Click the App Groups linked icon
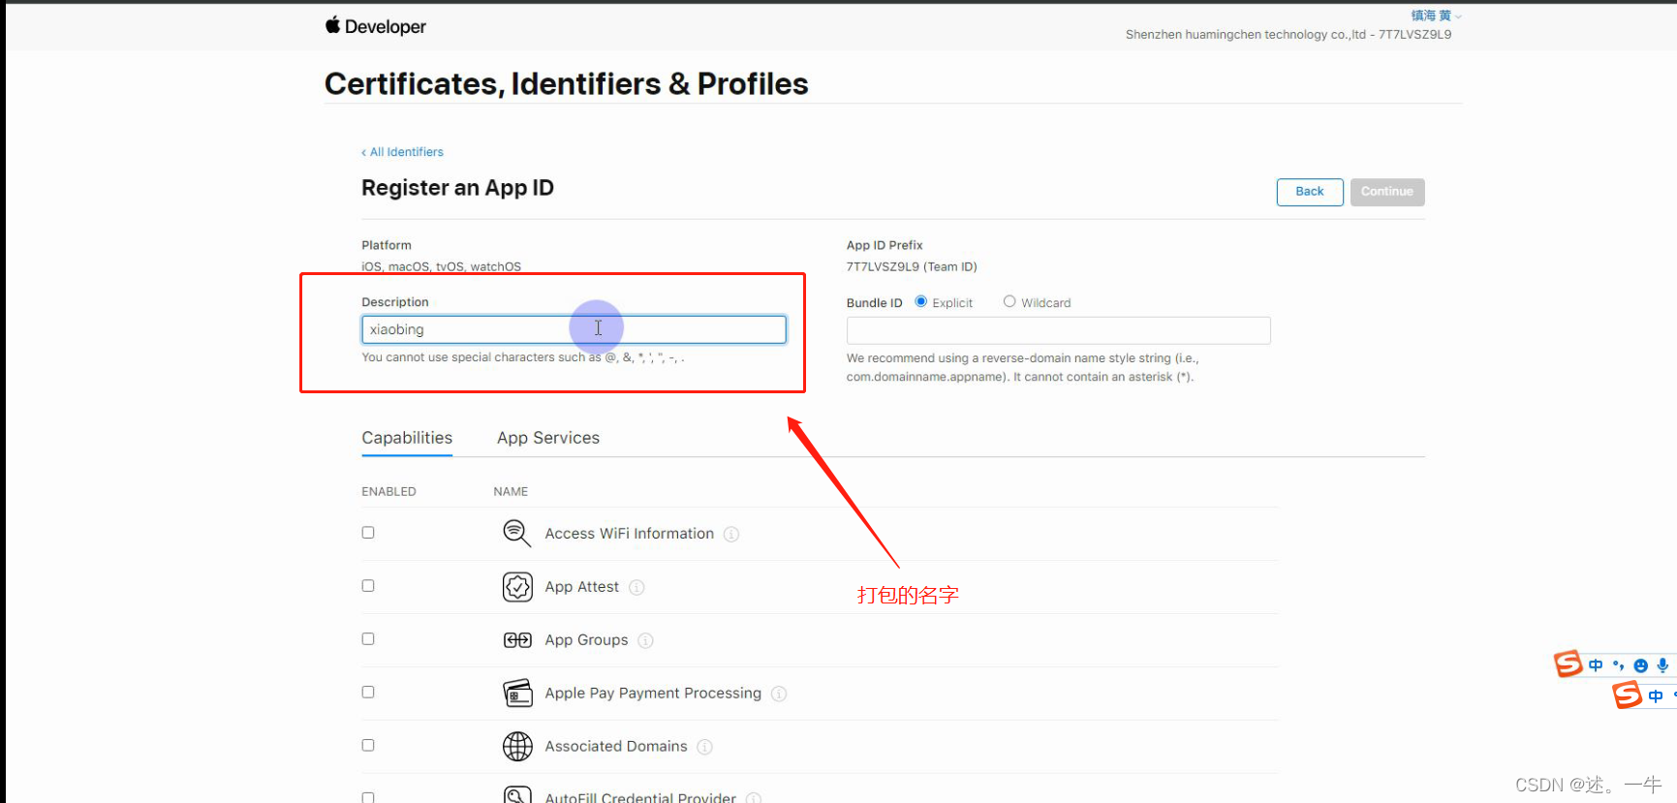This screenshot has width=1677, height=803. [517, 640]
